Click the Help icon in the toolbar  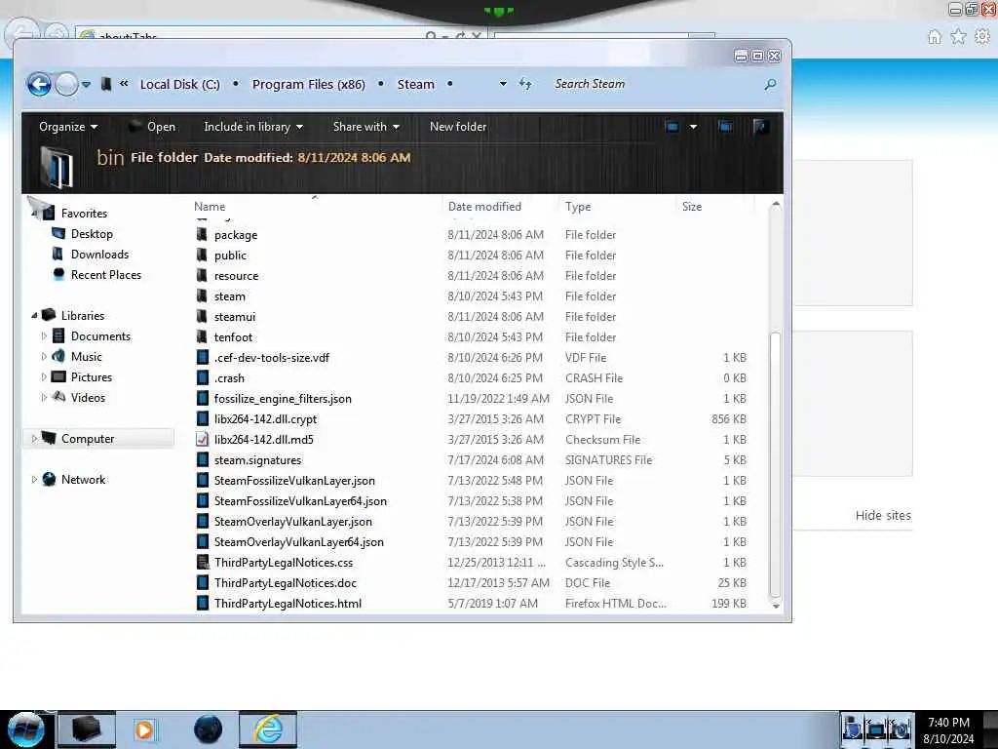(x=760, y=127)
